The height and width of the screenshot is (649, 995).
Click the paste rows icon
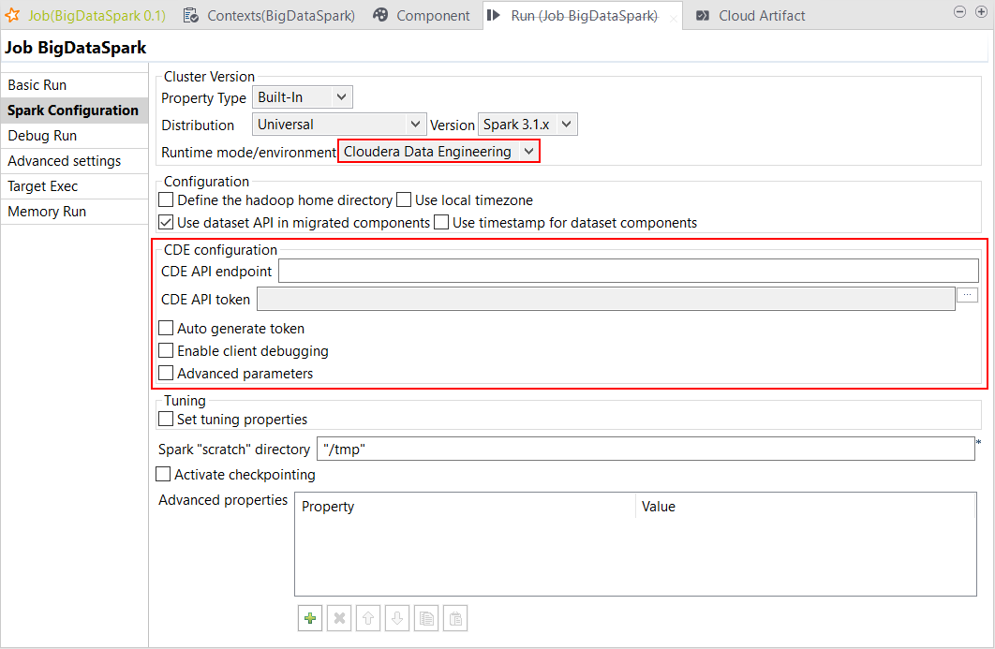coord(455,618)
